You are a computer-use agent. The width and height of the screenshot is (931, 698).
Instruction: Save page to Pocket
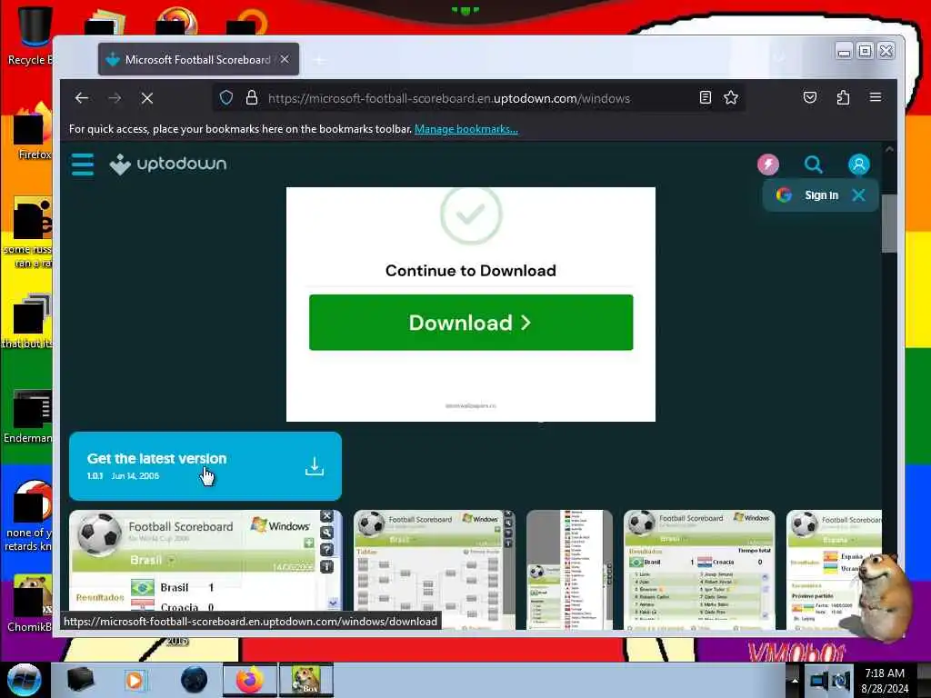[x=810, y=97]
